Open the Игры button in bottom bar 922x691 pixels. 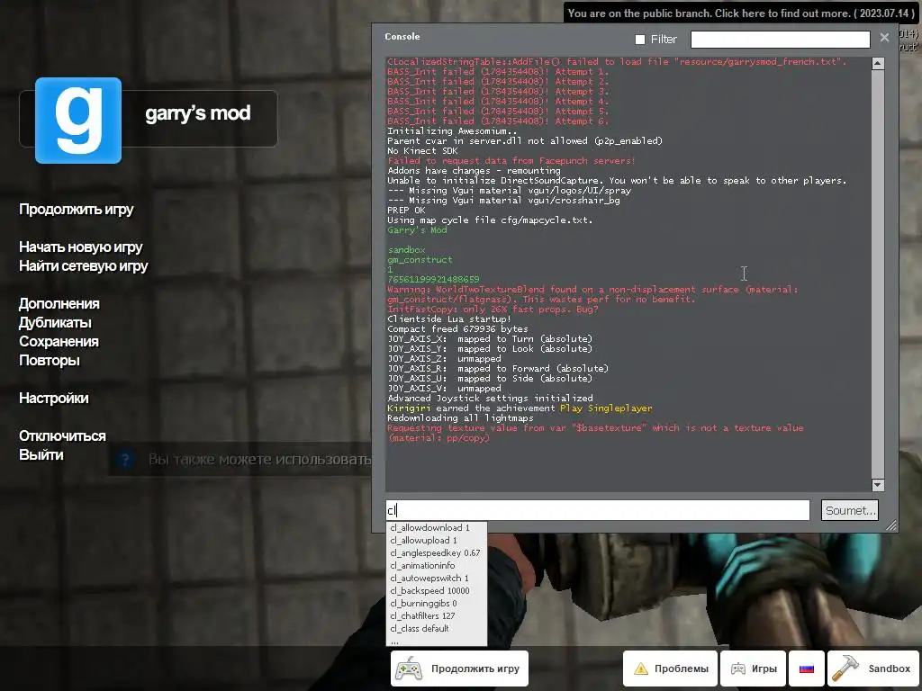754,669
